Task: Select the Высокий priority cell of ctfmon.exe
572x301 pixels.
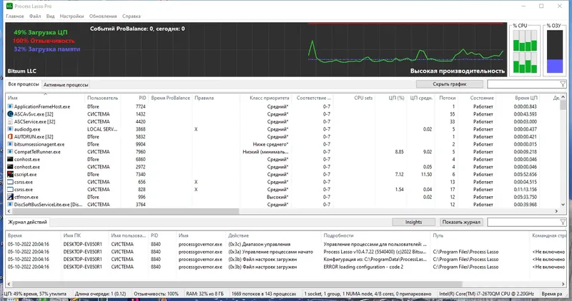Action: [x=277, y=197]
